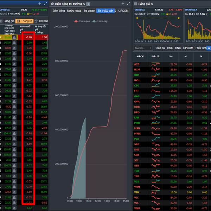
Task: Select the BID ticker row
Action: [172, 75]
